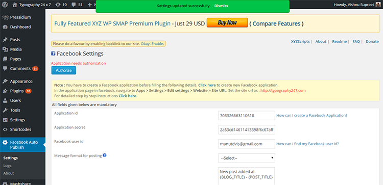Click the Okay, Enable backlink link
Viewport: 383px width, 185px height.
pyautogui.click(x=153, y=44)
